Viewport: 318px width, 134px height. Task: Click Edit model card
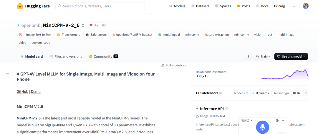click(174, 65)
